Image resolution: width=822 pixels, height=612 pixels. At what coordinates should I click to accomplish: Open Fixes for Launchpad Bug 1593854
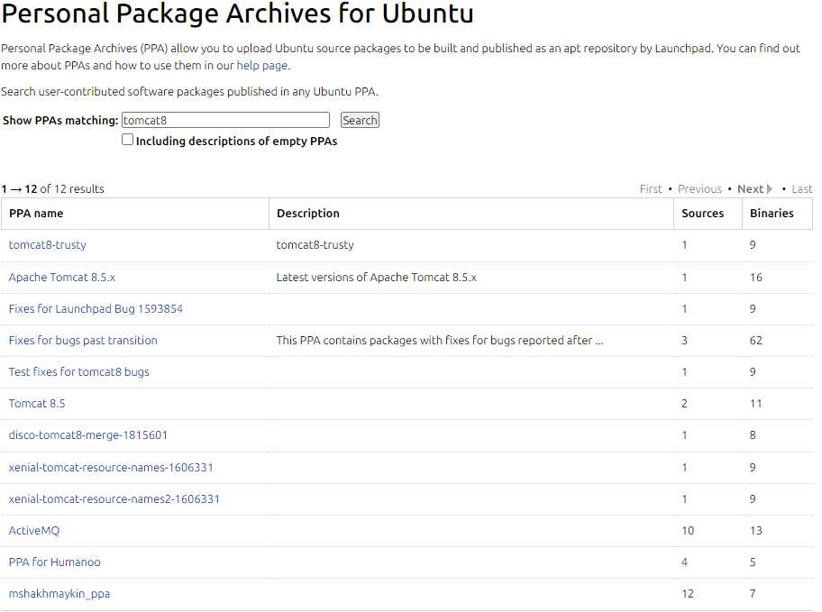pos(96,309)
